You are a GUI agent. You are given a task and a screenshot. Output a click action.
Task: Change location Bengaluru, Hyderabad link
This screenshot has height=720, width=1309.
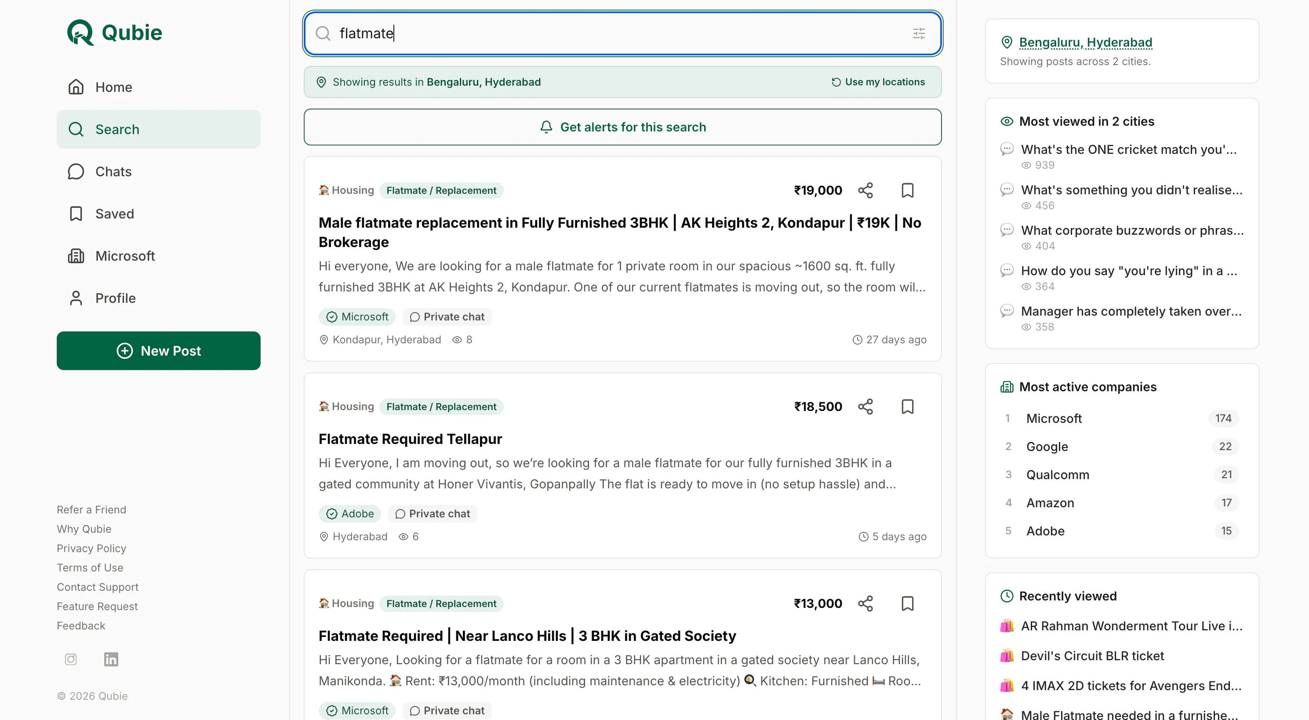pyautogui.click(x=1085, y=42)
